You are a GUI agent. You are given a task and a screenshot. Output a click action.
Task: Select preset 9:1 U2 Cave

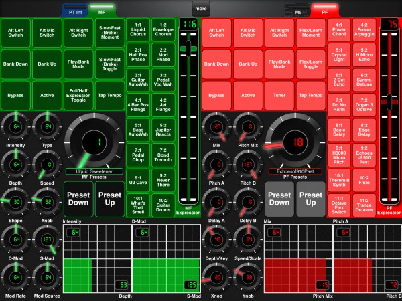pos(138,180)
